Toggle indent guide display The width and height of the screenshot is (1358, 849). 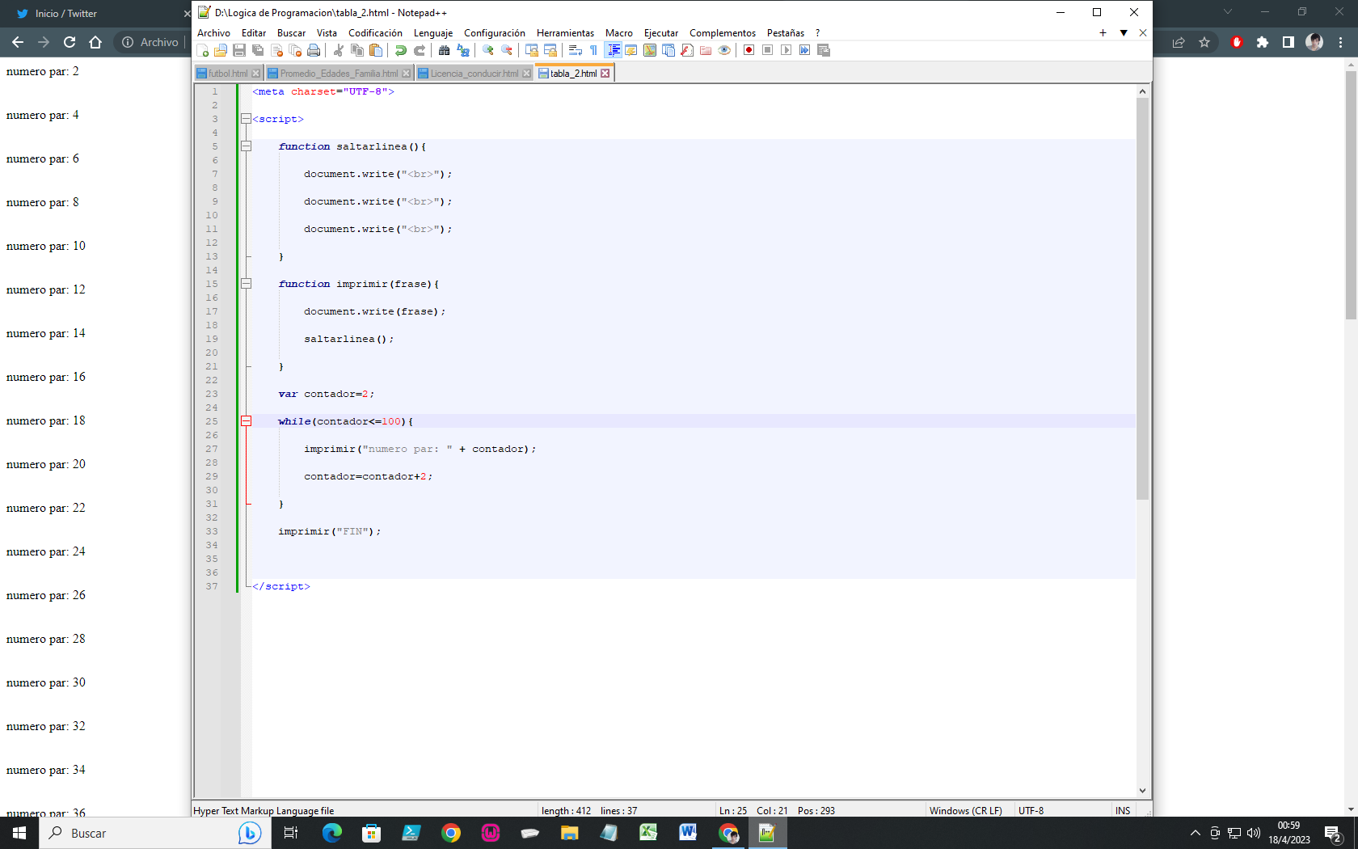pyautogui.click(x=613, y=50)
